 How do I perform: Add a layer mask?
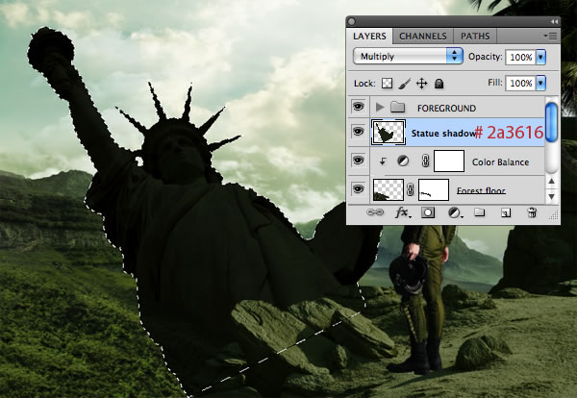coord(428,212)
